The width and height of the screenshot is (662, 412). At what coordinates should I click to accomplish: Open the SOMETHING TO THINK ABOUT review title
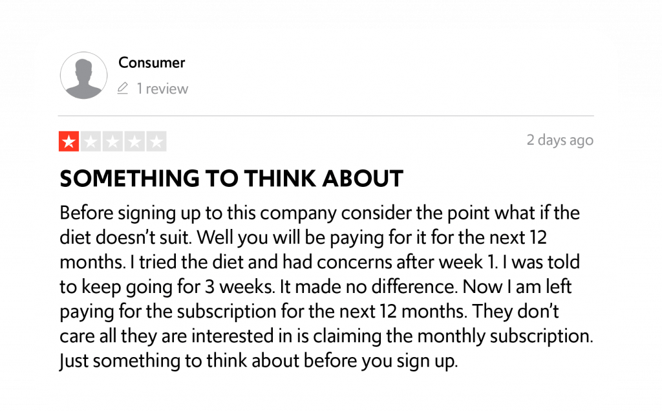pos(231,179)
